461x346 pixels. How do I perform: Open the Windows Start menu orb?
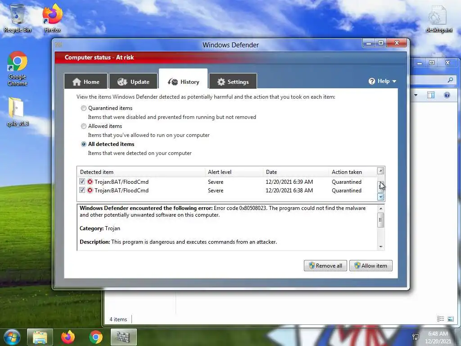[12, 337]
